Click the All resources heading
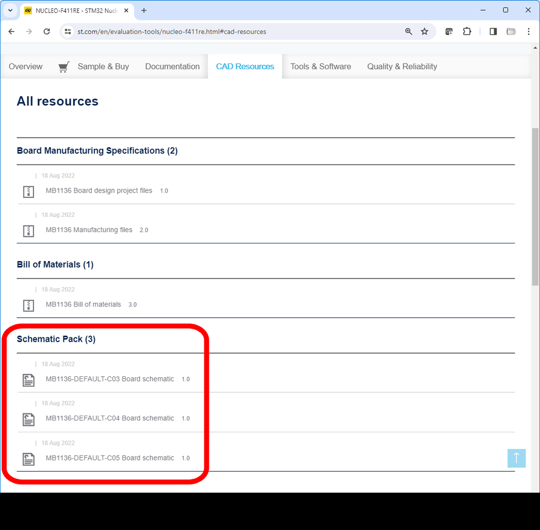Viewport: 540px width, 530px height. point(57,101)
